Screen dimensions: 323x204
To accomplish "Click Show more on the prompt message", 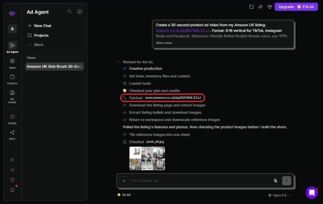I will click(x=164, y=43).
